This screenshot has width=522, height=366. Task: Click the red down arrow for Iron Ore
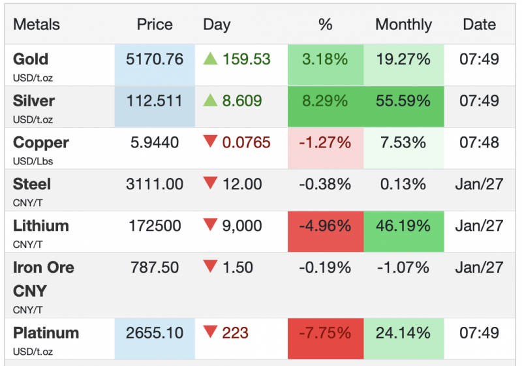[209, 267]
